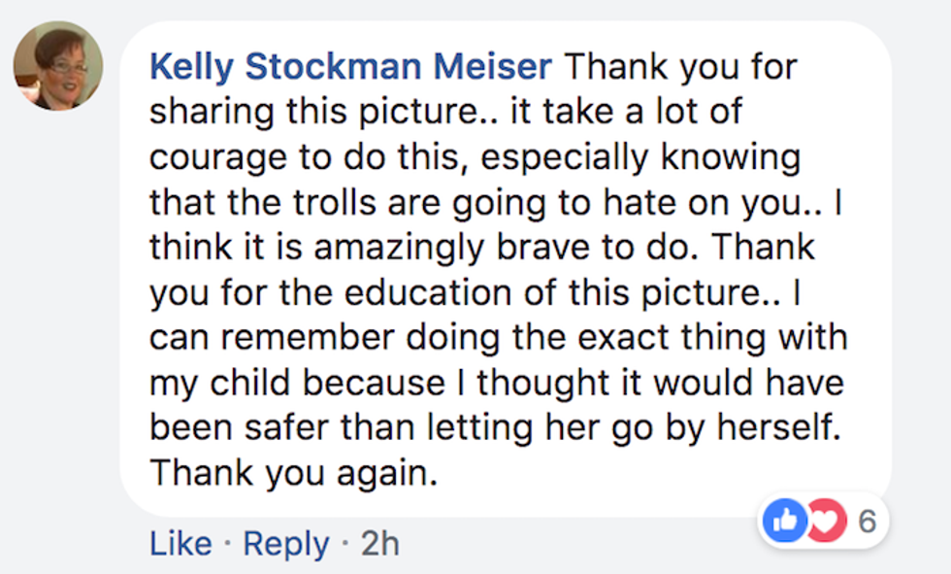Image resolution: width=951 pixels, height=574 pixels.
Task: Show the 6 reactions count
Action: pos(867,523)
